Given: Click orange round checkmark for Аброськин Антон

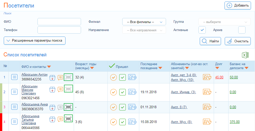Looking at the screenshot, I should tap(113, 77).
